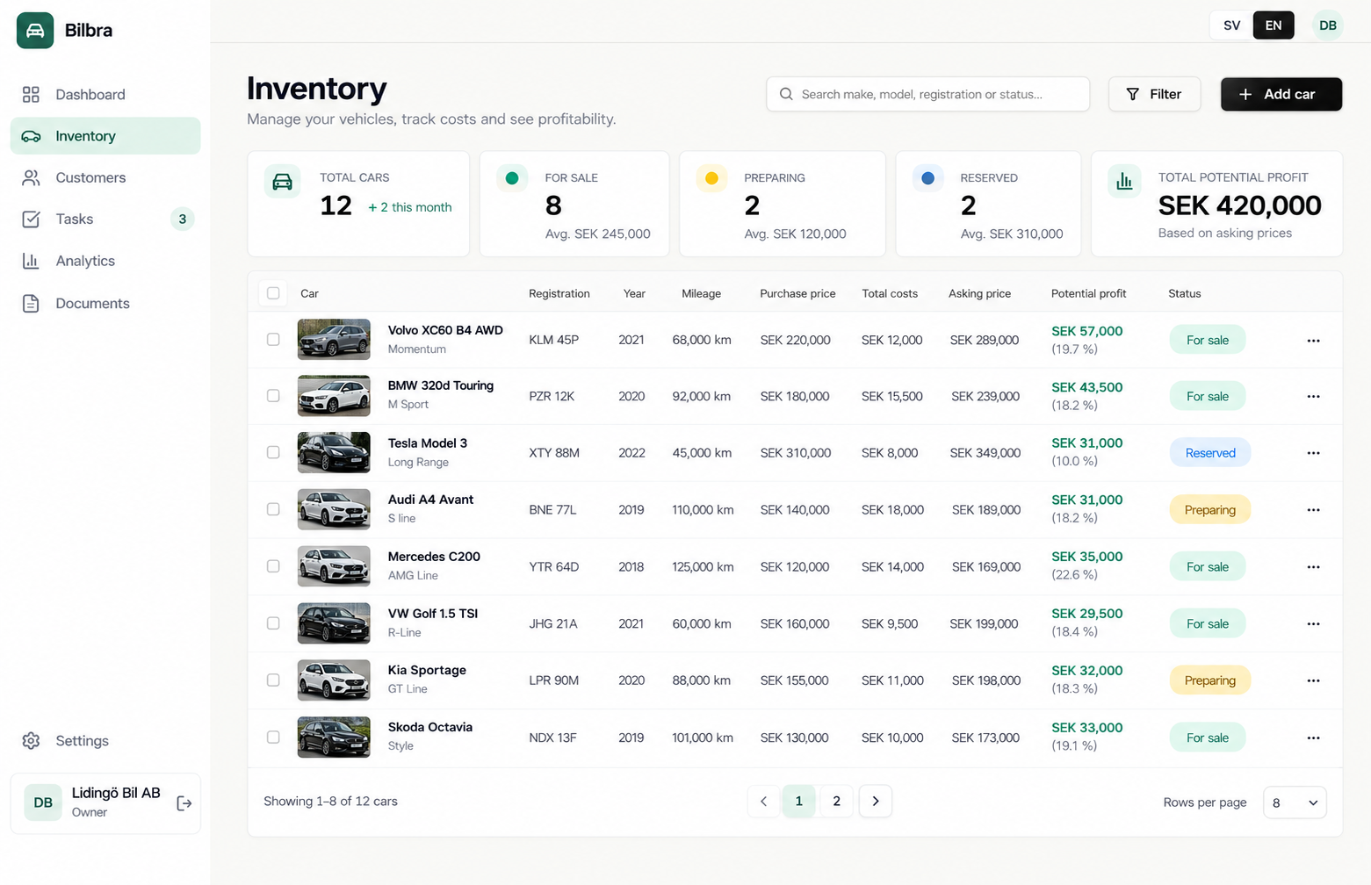Viewport: 1371px width, 885px height.
Task: Tick the Tesla Model 3 row checkbox
Action: click(273, 452)
